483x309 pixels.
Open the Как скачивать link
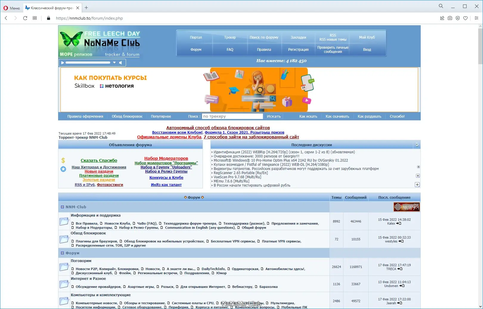(337, 116)
